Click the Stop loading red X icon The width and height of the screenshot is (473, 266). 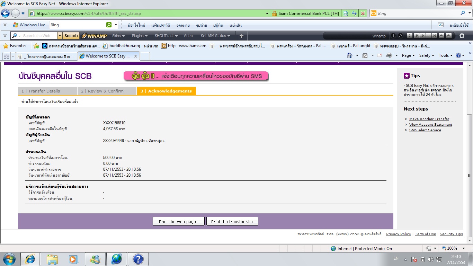click(x=363, y=14)
